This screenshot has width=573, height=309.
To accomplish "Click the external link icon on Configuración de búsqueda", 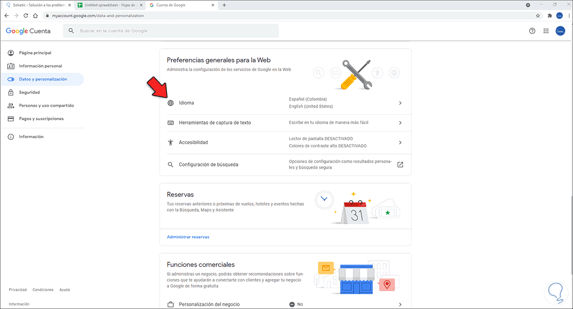I will point(400,164).
